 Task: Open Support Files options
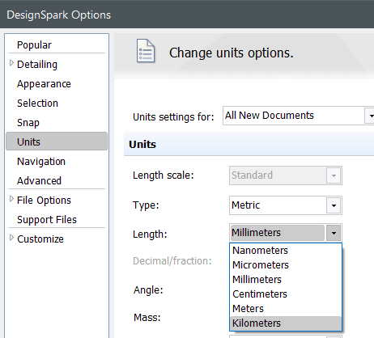(x=47, y=220)
